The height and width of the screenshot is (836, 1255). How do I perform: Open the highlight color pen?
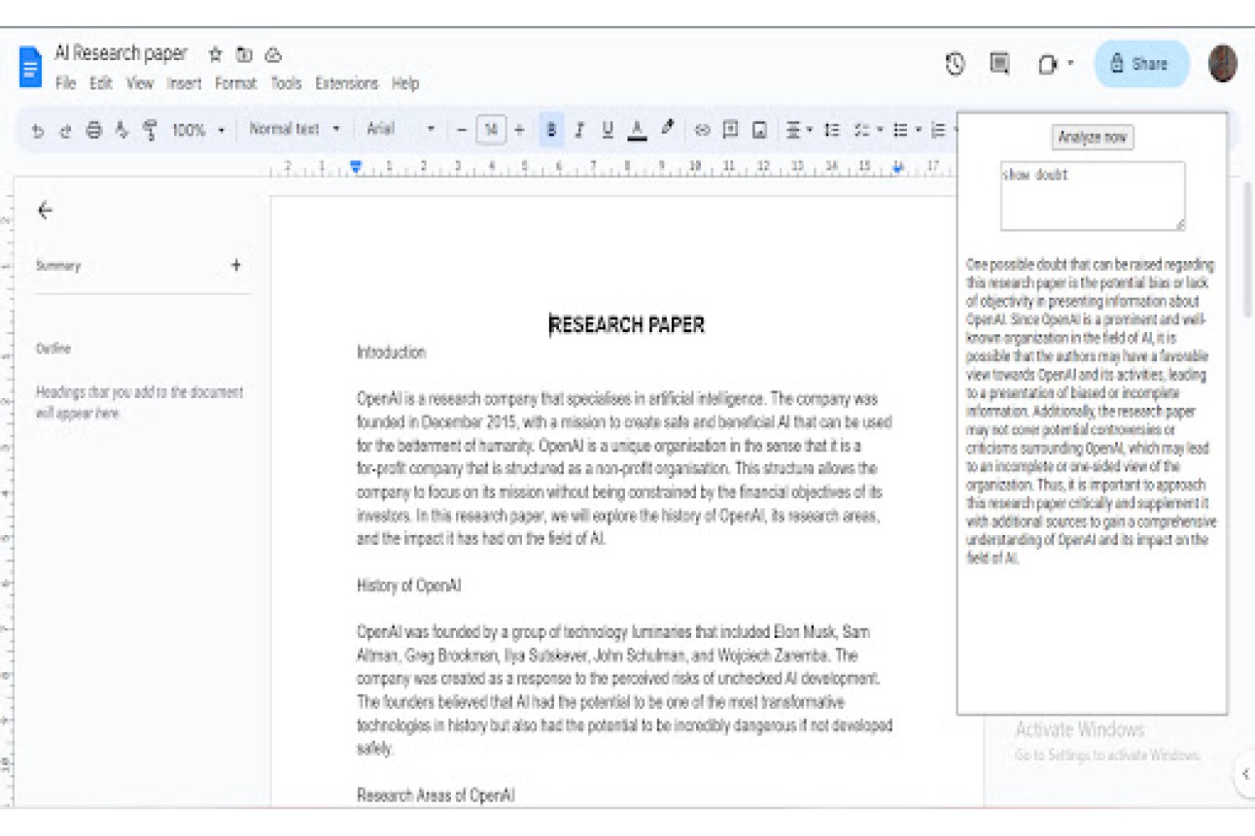click(667, 128)
